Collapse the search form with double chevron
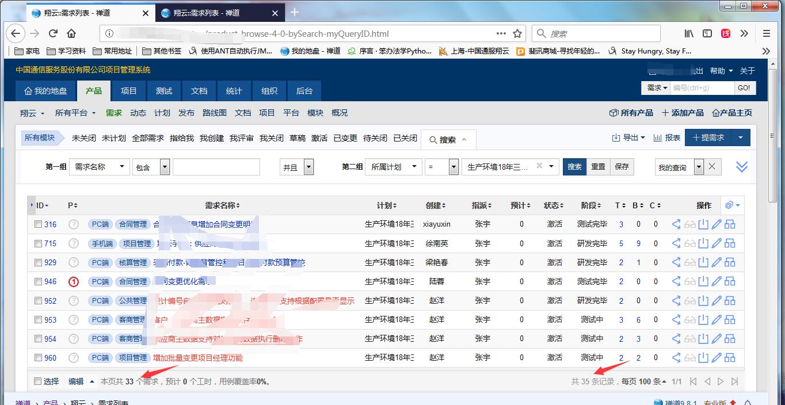The height and width of the screenshot is (405, 785). tap(742, 167)
